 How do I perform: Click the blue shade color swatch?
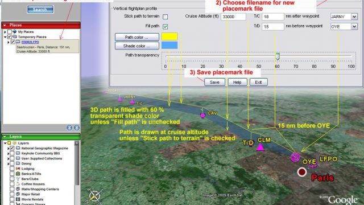click(169, 45)
